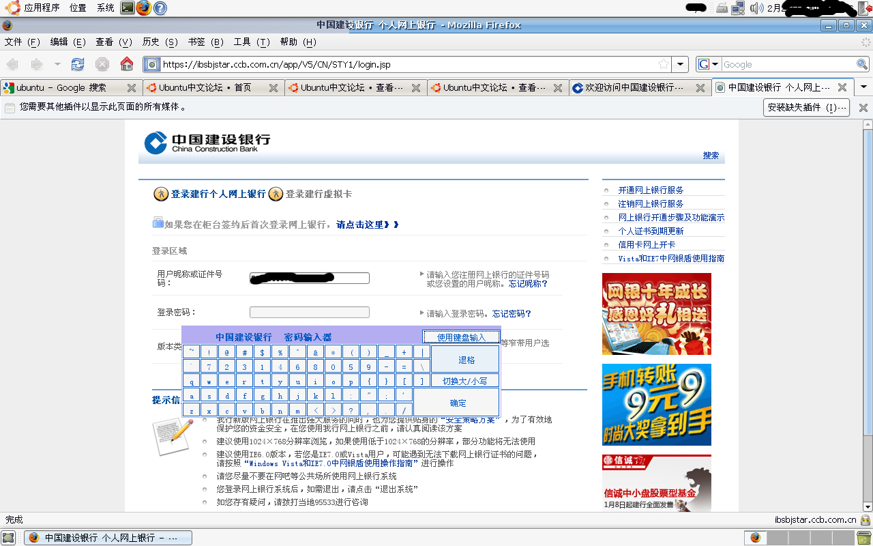Click the stop loading icon
Image resolution: width=873 pixels, height=546 pixels.
click(x=102, y=64)
